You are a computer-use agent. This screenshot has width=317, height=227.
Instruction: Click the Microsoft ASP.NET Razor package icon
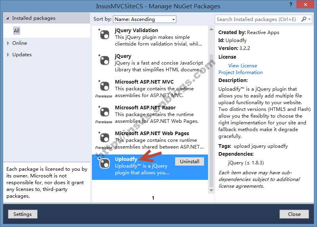pyautogui.click(x=104, y=111)
